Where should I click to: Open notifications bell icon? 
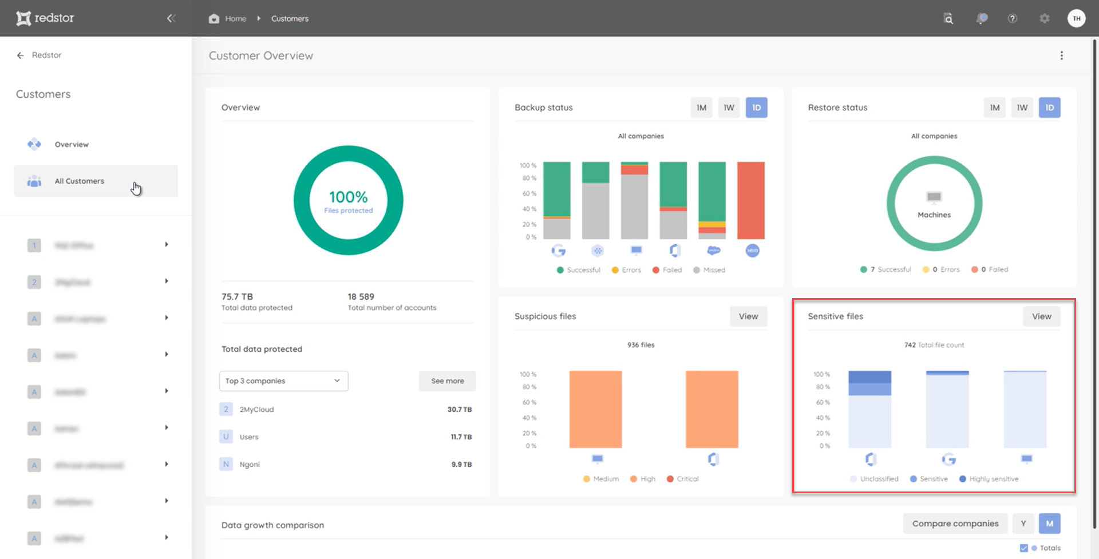[982, 18]
